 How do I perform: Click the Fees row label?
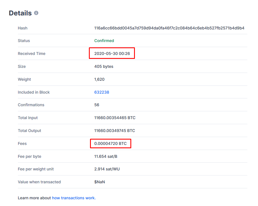[22, 143]
